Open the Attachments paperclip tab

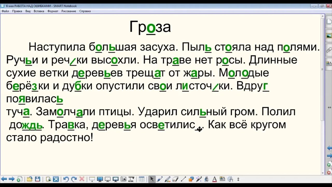(329, 49)
